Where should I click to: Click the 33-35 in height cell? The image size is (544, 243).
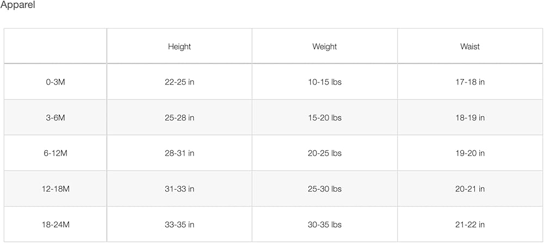[180, 225]
